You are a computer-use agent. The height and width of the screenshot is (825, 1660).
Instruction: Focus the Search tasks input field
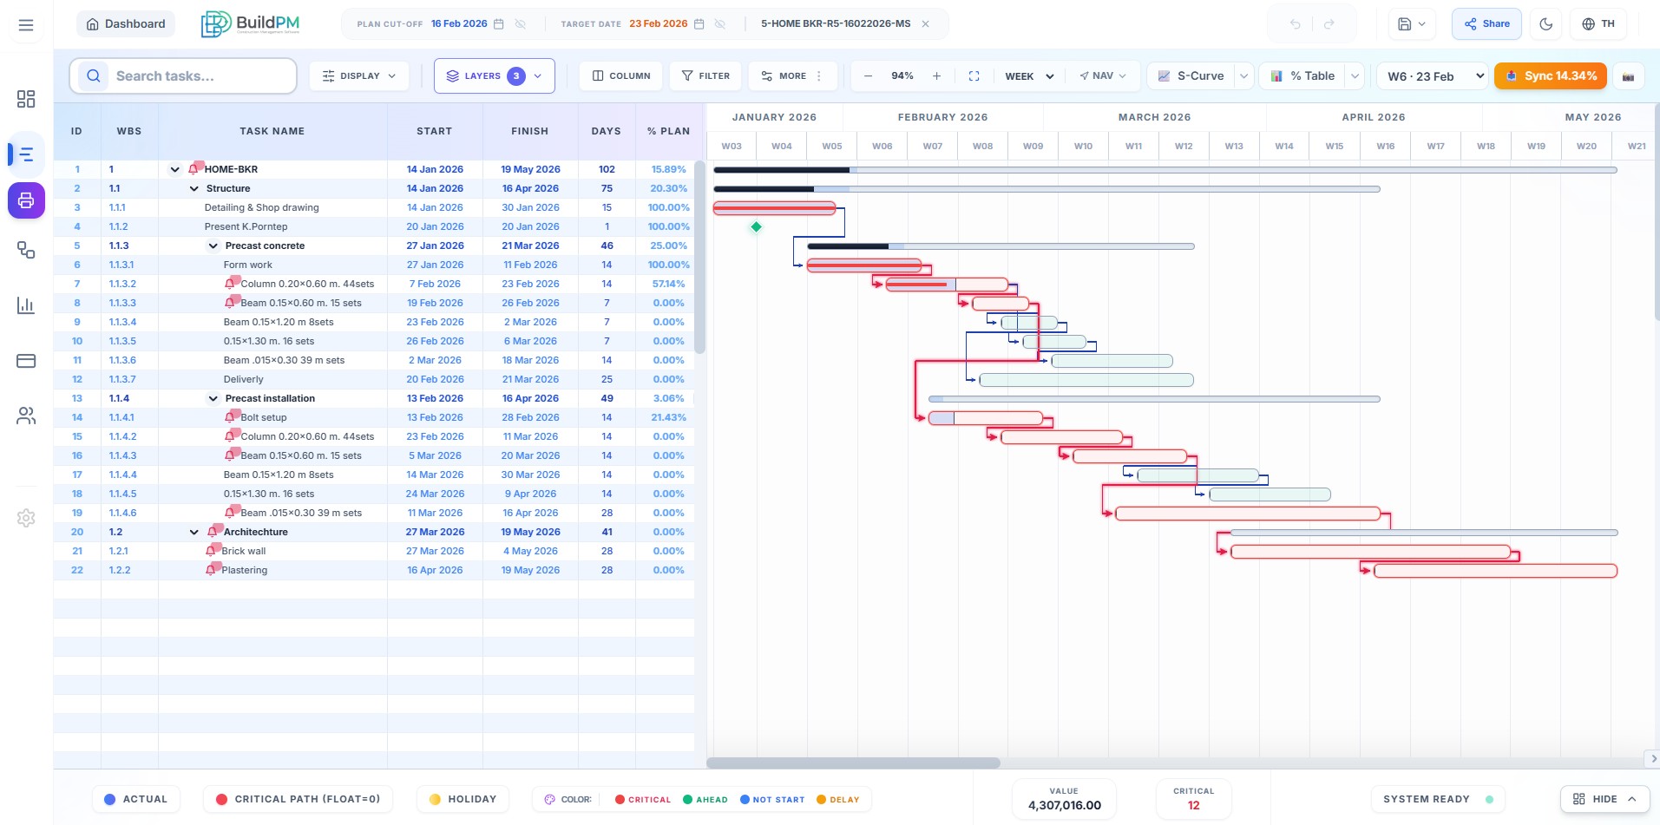click(x=183, y=76)
